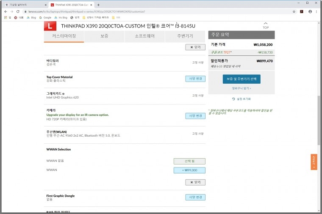Viewport: 322px width, 214px height.
Task: Open the orange feedback side tab
Action: pyautogui.click(x=314, y=162)
